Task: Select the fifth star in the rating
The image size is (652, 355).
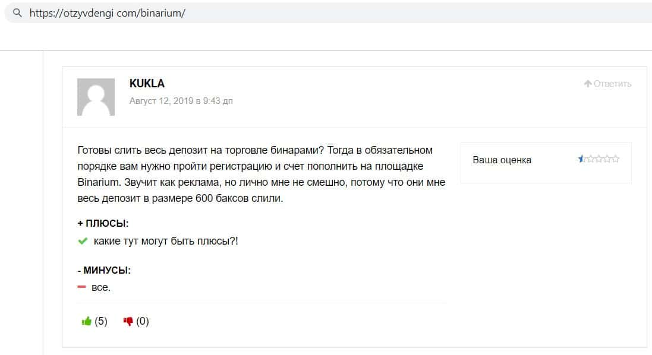Action: (x=616, y=159)
